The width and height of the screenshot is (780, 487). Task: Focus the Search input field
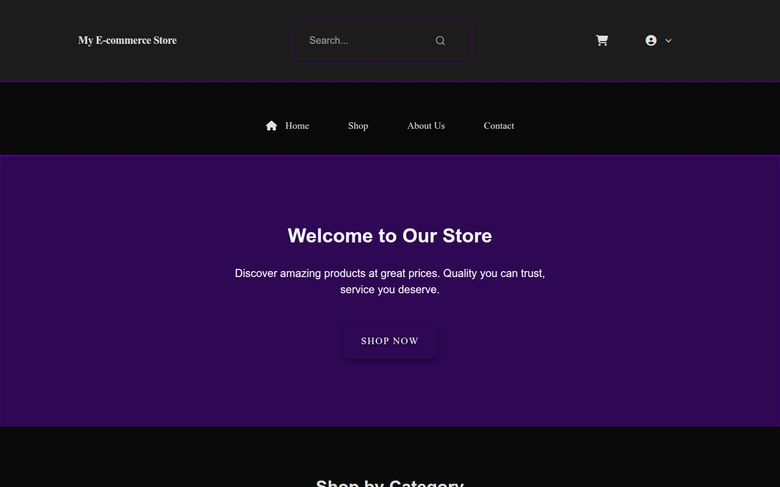tap(382, 41)
